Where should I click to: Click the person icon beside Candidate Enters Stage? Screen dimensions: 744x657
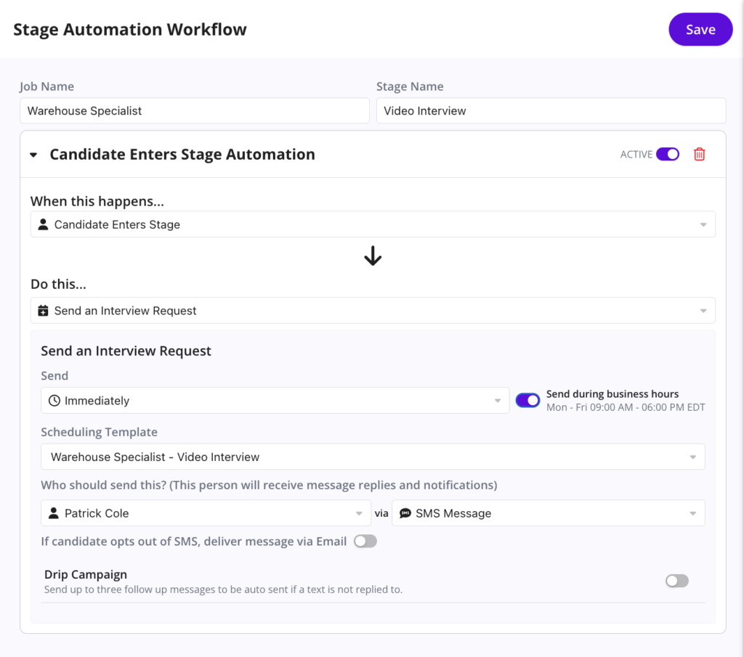(44, 224)
